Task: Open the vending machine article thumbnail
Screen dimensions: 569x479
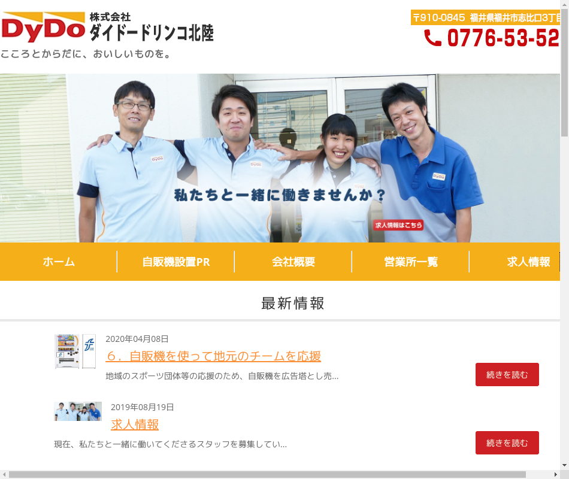Action: (75, 351)
